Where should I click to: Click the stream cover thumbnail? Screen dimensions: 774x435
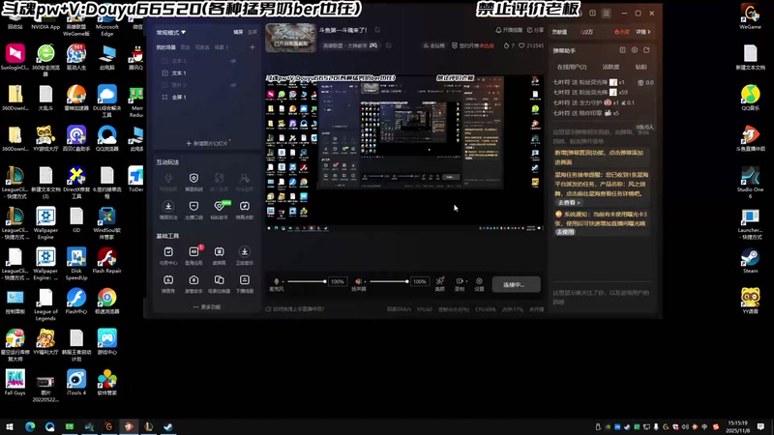[291, 38]
